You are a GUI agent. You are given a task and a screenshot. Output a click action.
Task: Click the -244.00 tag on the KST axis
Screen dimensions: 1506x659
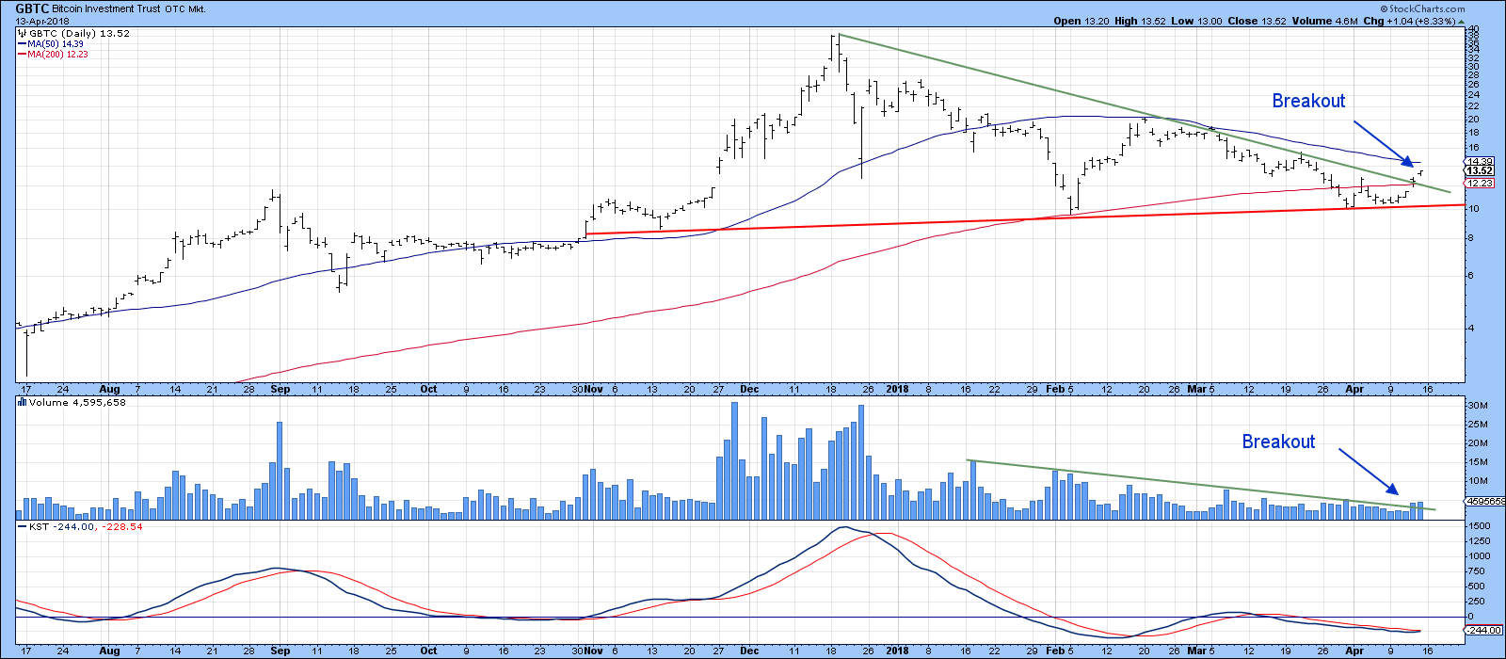(x=1481, y=631)
